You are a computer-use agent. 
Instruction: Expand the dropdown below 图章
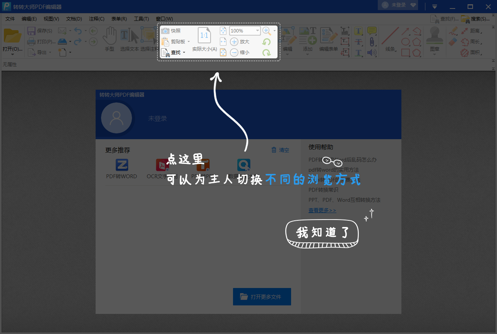(x=435, y=55)
